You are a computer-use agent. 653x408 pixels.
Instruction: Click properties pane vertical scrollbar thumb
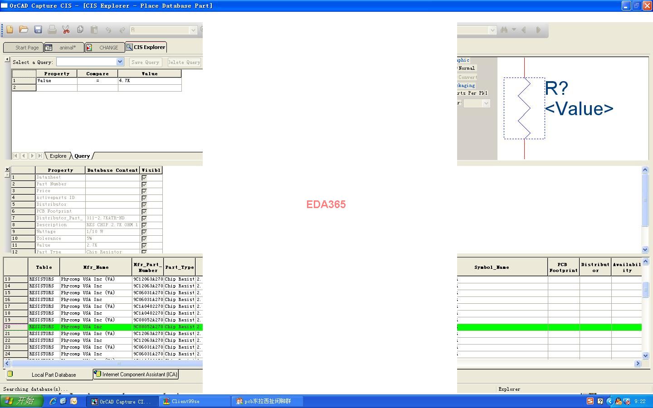click(x=646, y=199)
